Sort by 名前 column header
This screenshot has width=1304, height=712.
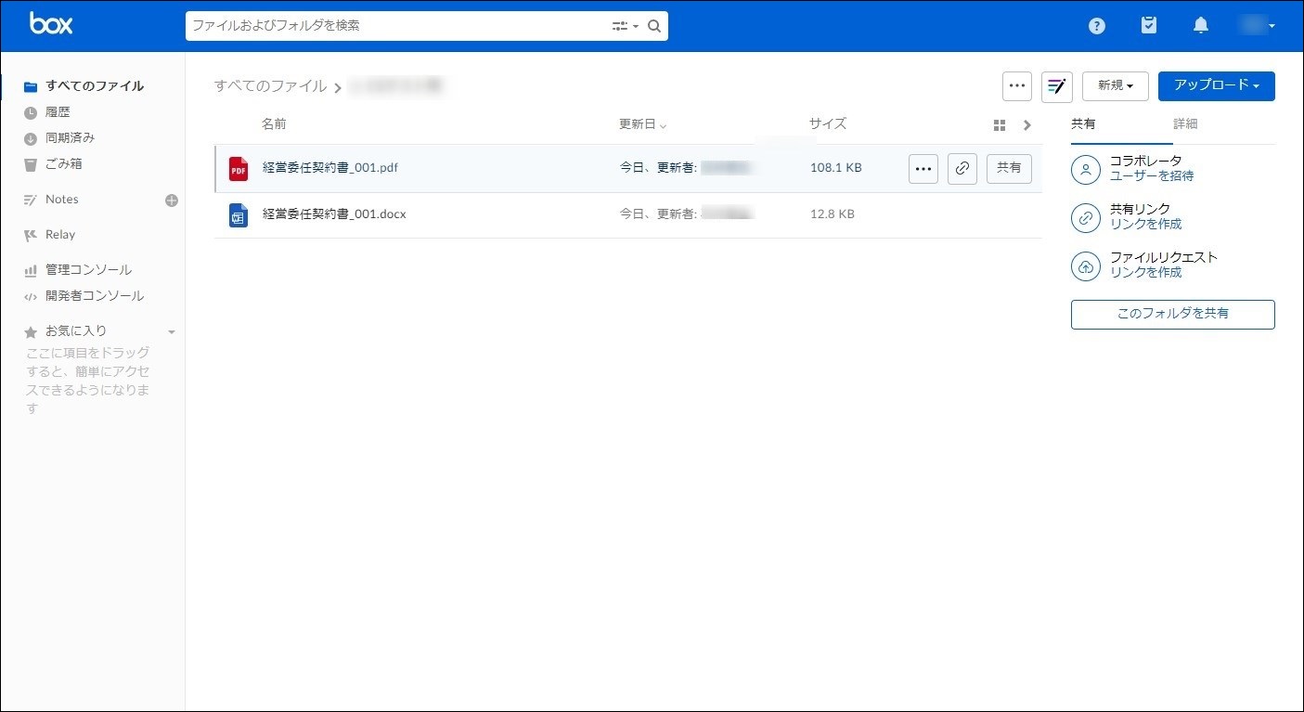pos(274,124)
